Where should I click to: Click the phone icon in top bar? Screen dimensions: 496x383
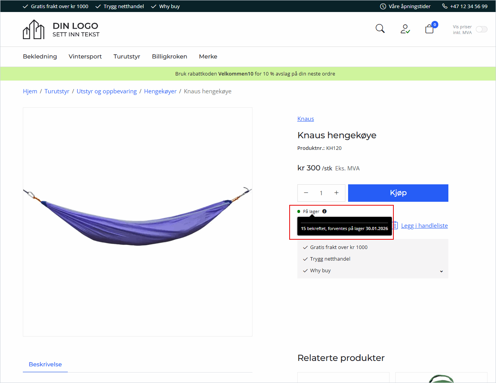coord(445,6)
